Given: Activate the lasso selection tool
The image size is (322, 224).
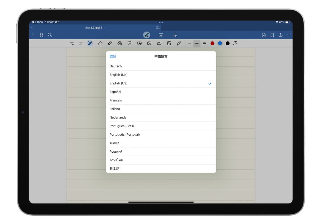Looking at the screenshot, I should tap(129, 43).
